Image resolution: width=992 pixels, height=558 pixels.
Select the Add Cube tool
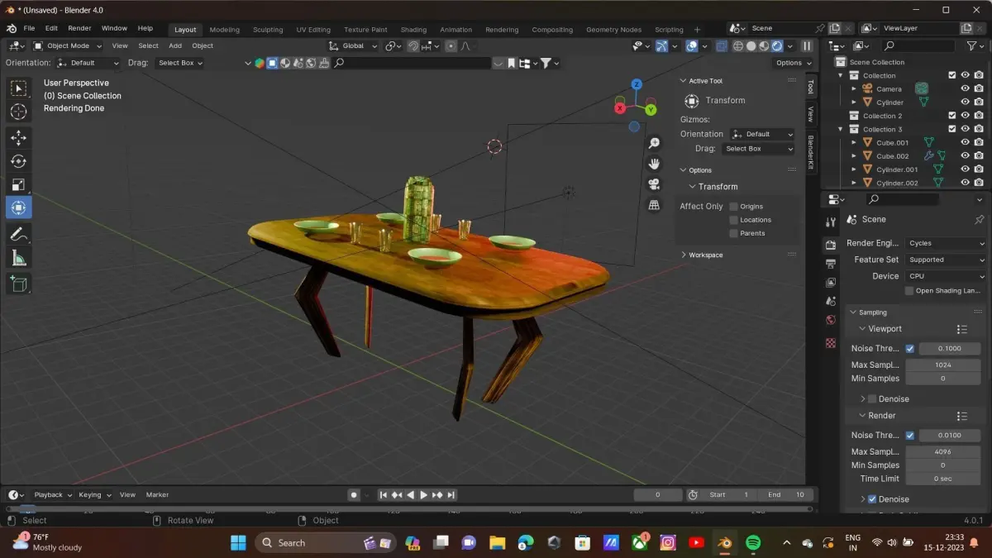click(18, 284)
